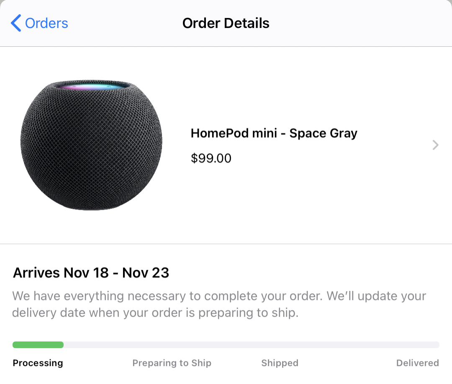Tap the blue back chevron icon
452x384 pixels.
point(16,23)
